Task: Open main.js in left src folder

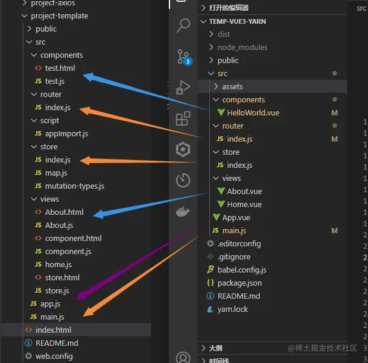Action: [x=52, y=317]
